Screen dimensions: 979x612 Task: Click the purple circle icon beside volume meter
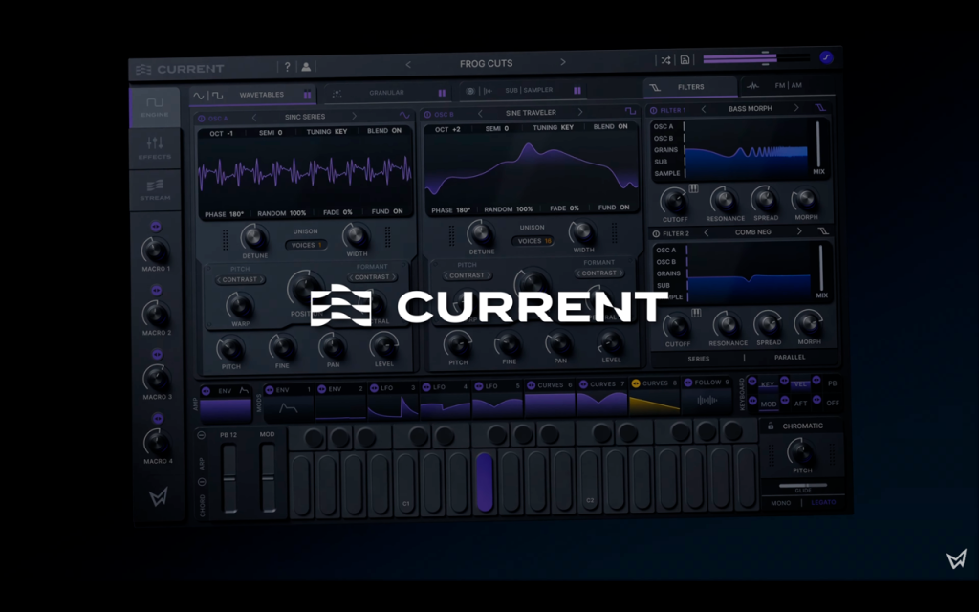pyautogui.click(x=827, y=57)
